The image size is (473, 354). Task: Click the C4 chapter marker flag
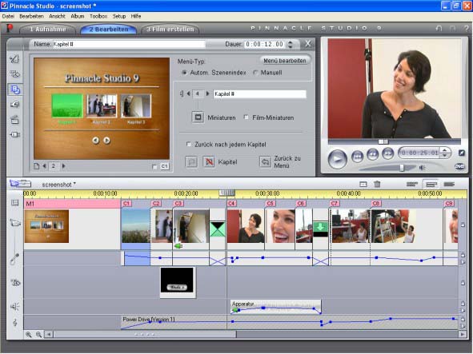tap(231, 204)
